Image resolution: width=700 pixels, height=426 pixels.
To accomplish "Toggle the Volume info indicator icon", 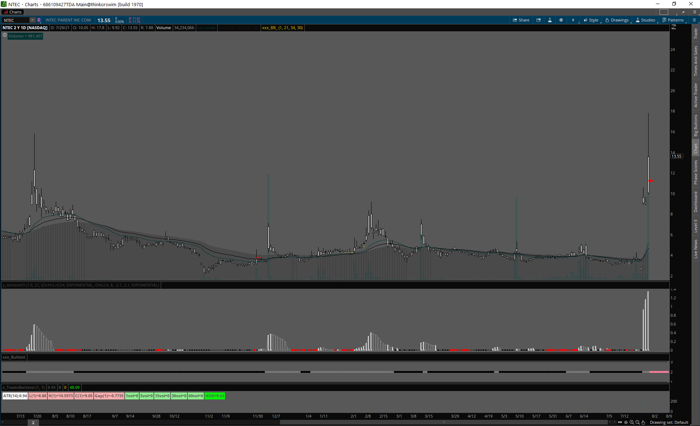I will (x=5, y=35).
